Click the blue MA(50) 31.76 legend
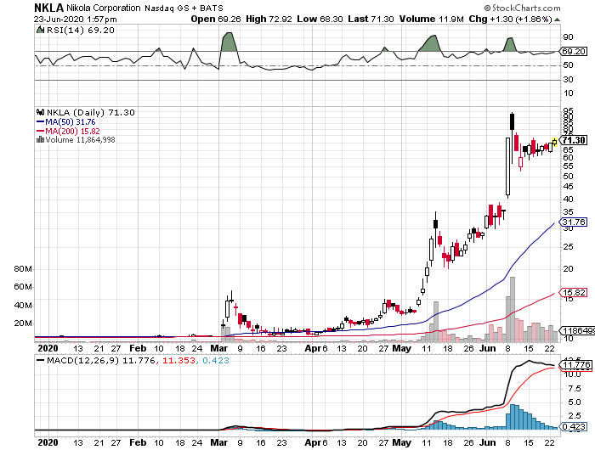The image size is (595, 450). point(66,122)
